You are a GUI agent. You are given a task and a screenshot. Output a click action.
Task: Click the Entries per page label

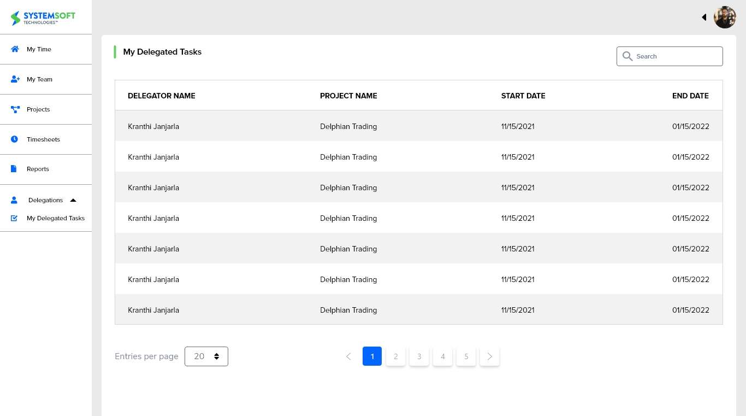click(x=146, y=356)
